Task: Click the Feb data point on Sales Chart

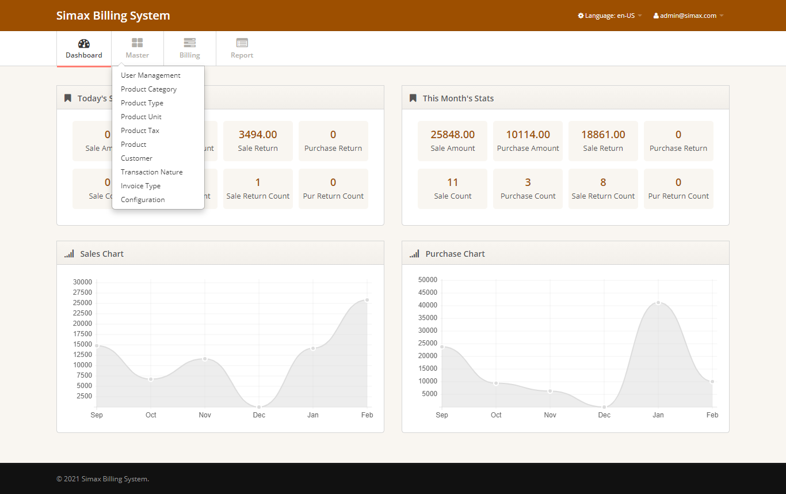Action: tap(367, 300)
